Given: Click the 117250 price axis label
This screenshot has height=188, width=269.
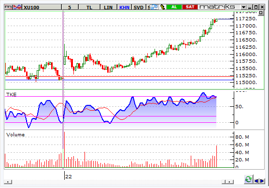Looking at the screenshot, I should (246, 19).
